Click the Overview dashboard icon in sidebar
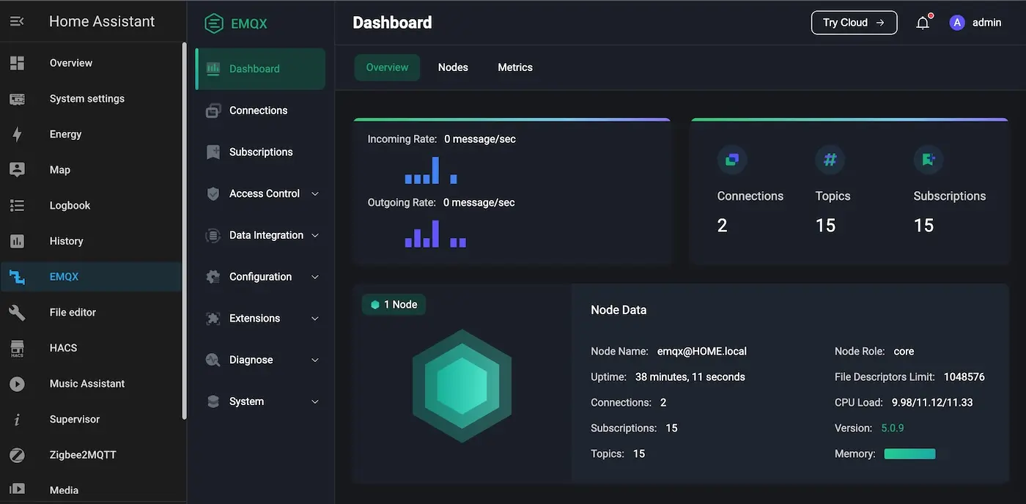 17,63
